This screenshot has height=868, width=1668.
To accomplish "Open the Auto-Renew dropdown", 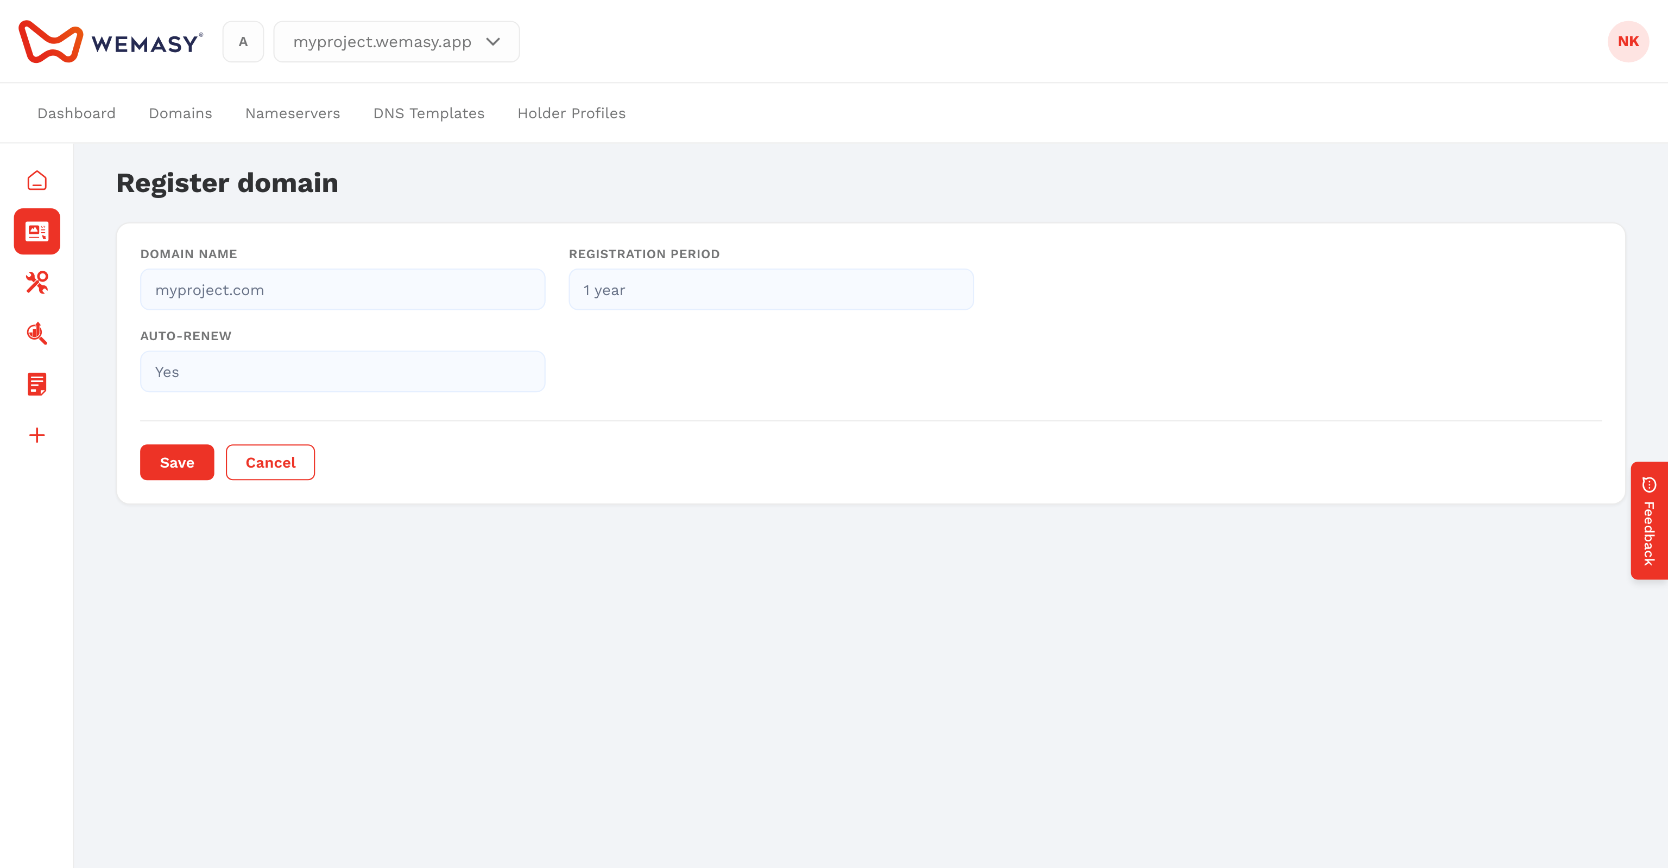I will point(343,372).
